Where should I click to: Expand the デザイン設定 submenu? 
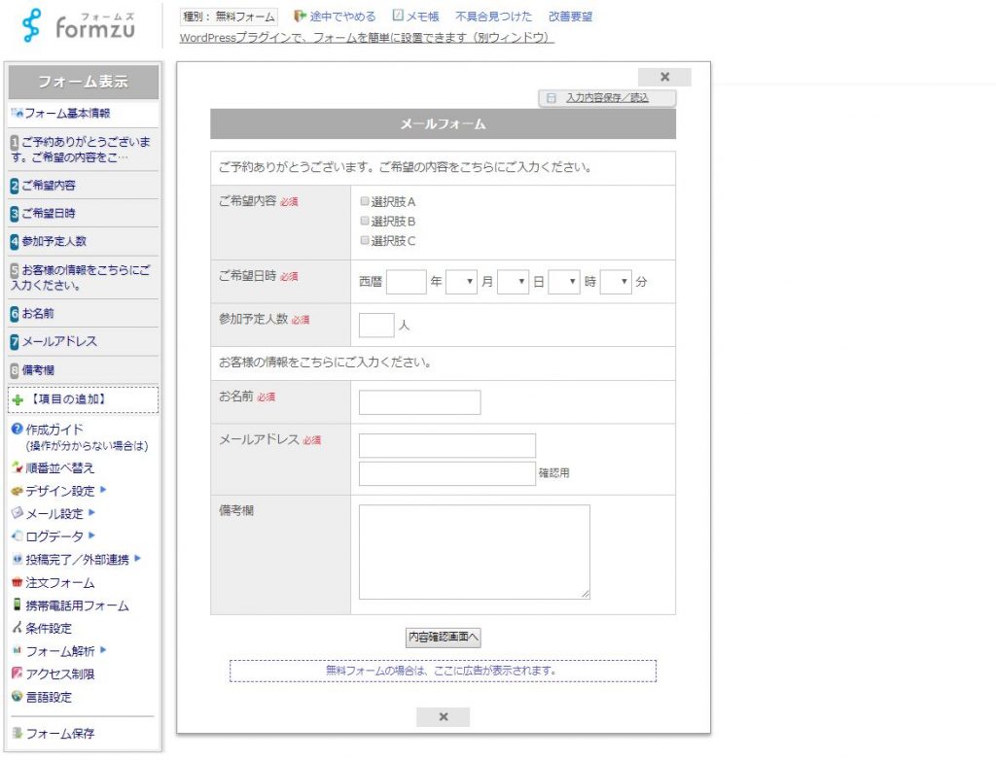(104, 491)
